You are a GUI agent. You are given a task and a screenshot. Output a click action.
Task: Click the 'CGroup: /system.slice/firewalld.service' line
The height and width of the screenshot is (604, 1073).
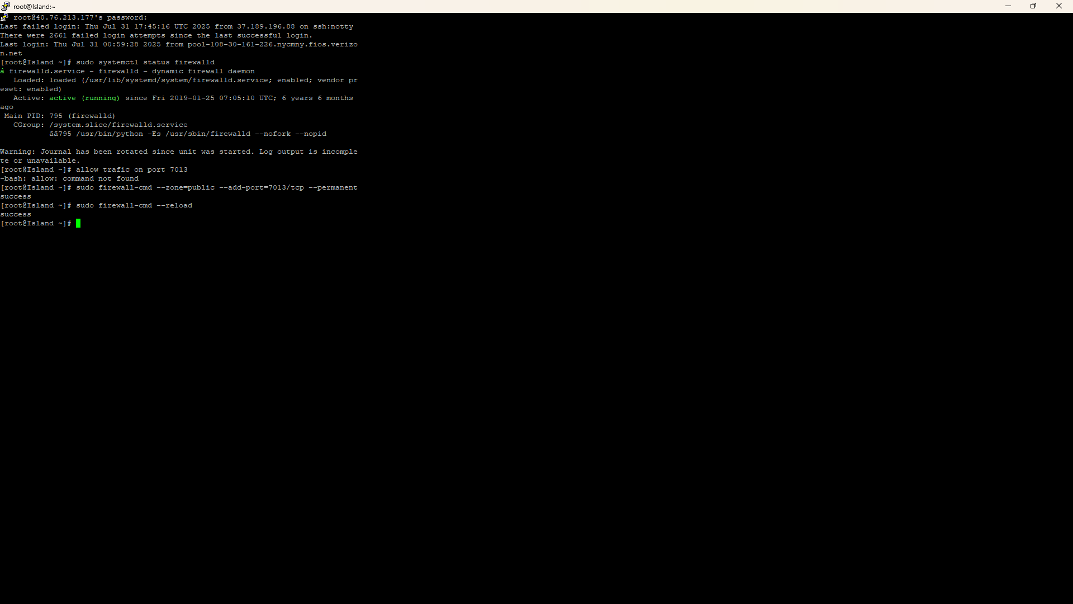click(101, 125)
